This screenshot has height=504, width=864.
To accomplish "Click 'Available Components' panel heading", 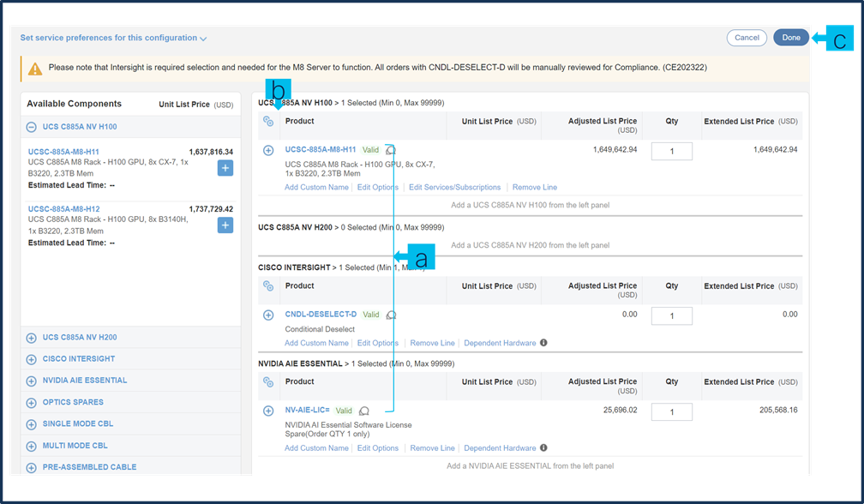I will (x=74, y=104).
